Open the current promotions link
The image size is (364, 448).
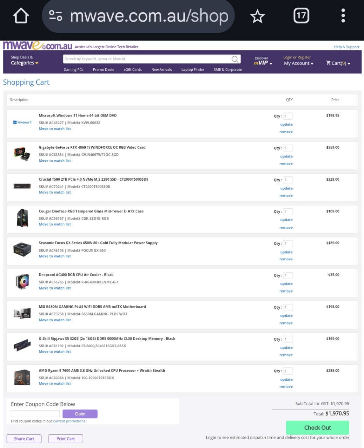tap(69, 421)
